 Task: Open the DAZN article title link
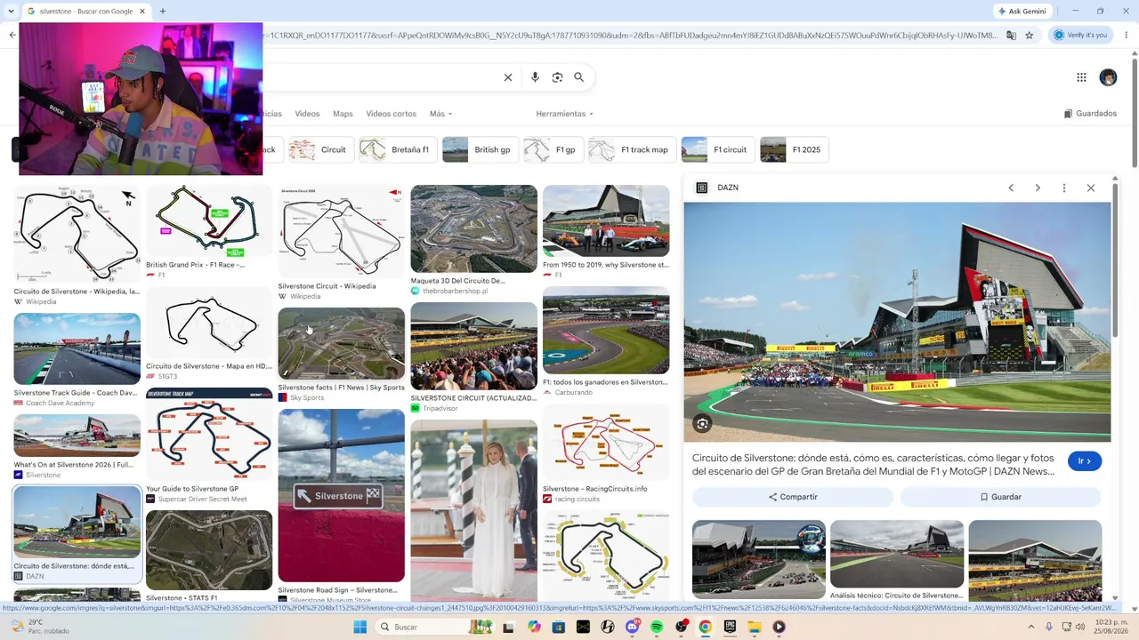pyautogui.click(x=874, y=465)
